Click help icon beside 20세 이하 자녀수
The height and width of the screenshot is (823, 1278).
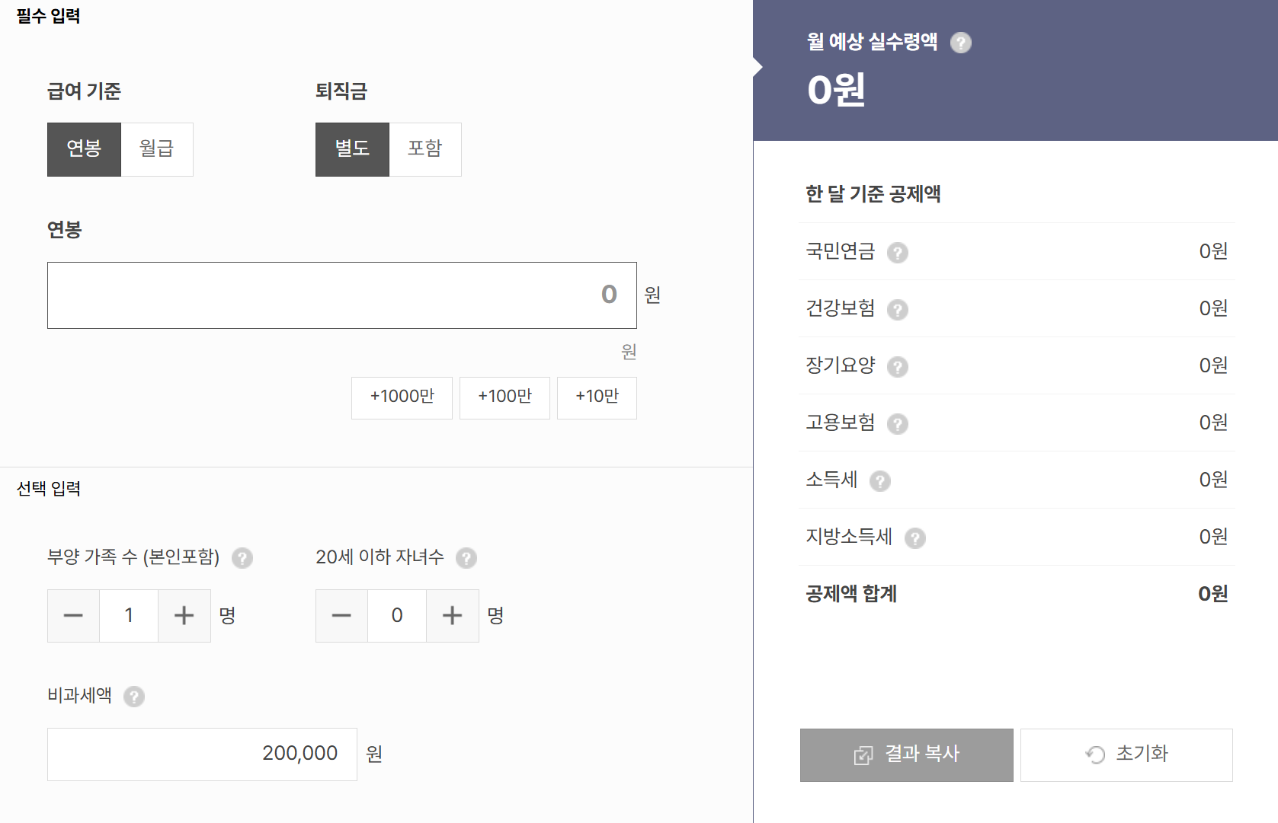(x=466, y=558)
